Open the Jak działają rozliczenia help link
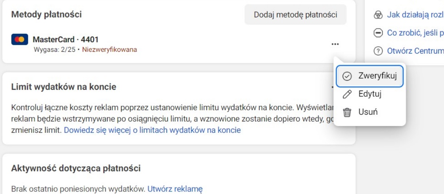 click(415, 15)
